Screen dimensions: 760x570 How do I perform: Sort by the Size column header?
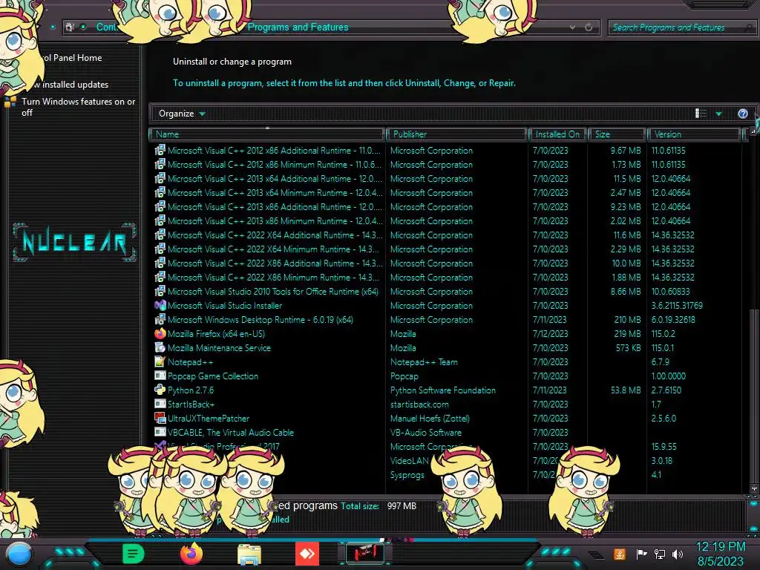pyautogui.click(x=617, y=134)
